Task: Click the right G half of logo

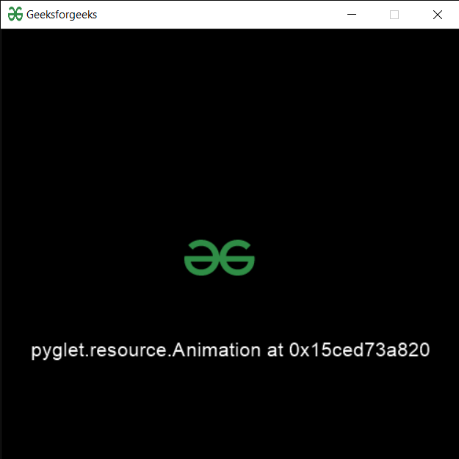Action: [237, 258]
